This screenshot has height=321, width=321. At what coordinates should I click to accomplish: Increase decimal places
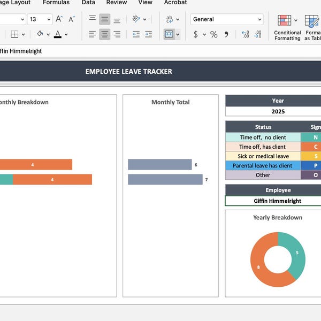pyautogui.click(x=245, y=34)
